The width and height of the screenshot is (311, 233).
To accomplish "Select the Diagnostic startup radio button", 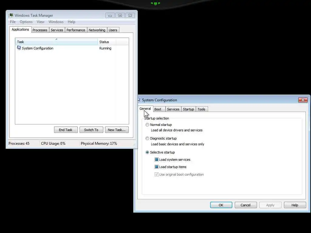I will point(147,138).
